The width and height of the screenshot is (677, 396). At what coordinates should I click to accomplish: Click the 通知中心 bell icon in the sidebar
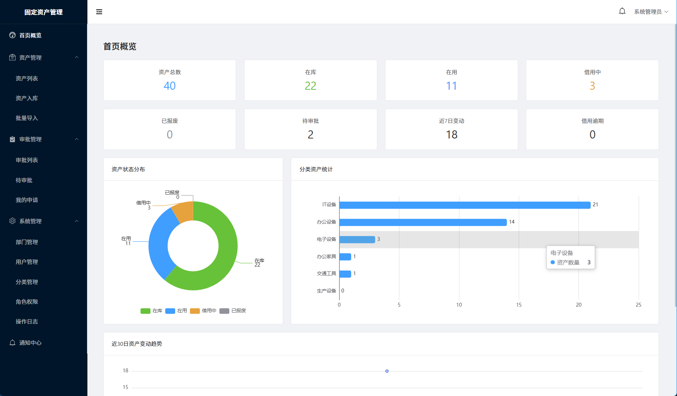[12, 343]
